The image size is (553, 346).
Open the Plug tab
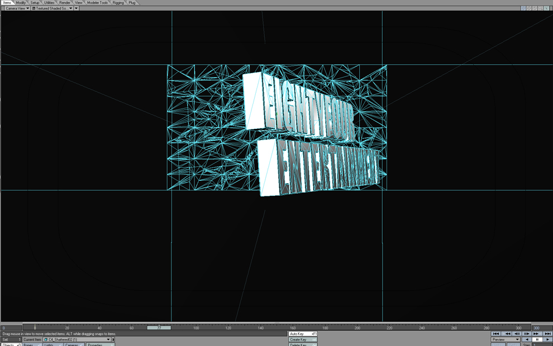pyautogui.click(x=132, y=2)
